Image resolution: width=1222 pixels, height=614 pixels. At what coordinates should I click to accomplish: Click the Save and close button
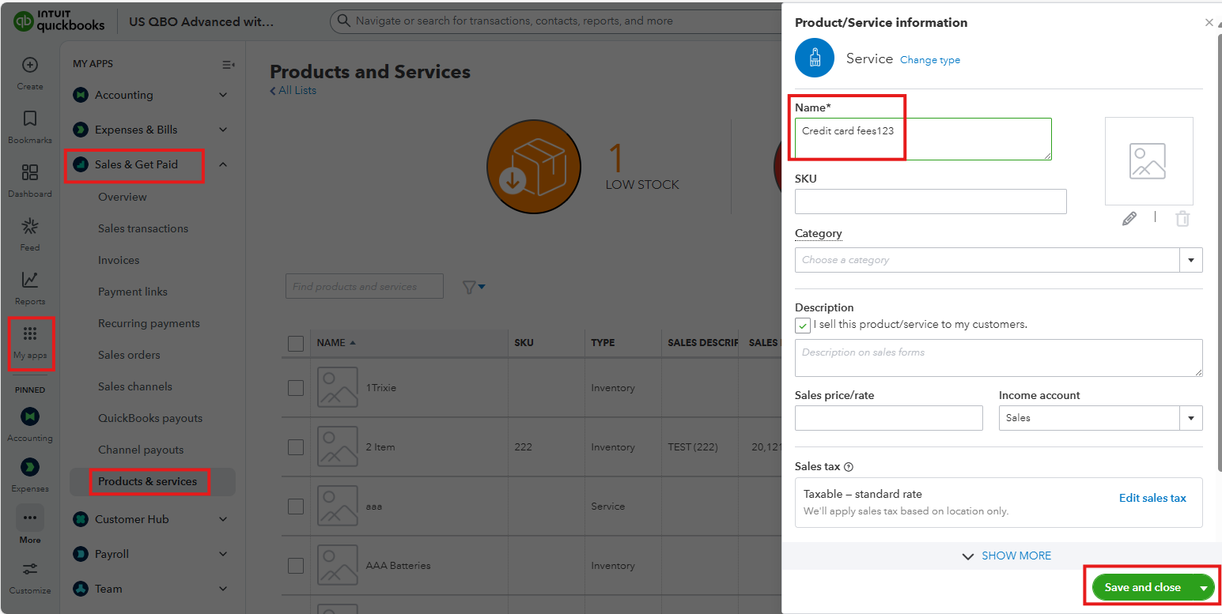(x=1142, y=587)
